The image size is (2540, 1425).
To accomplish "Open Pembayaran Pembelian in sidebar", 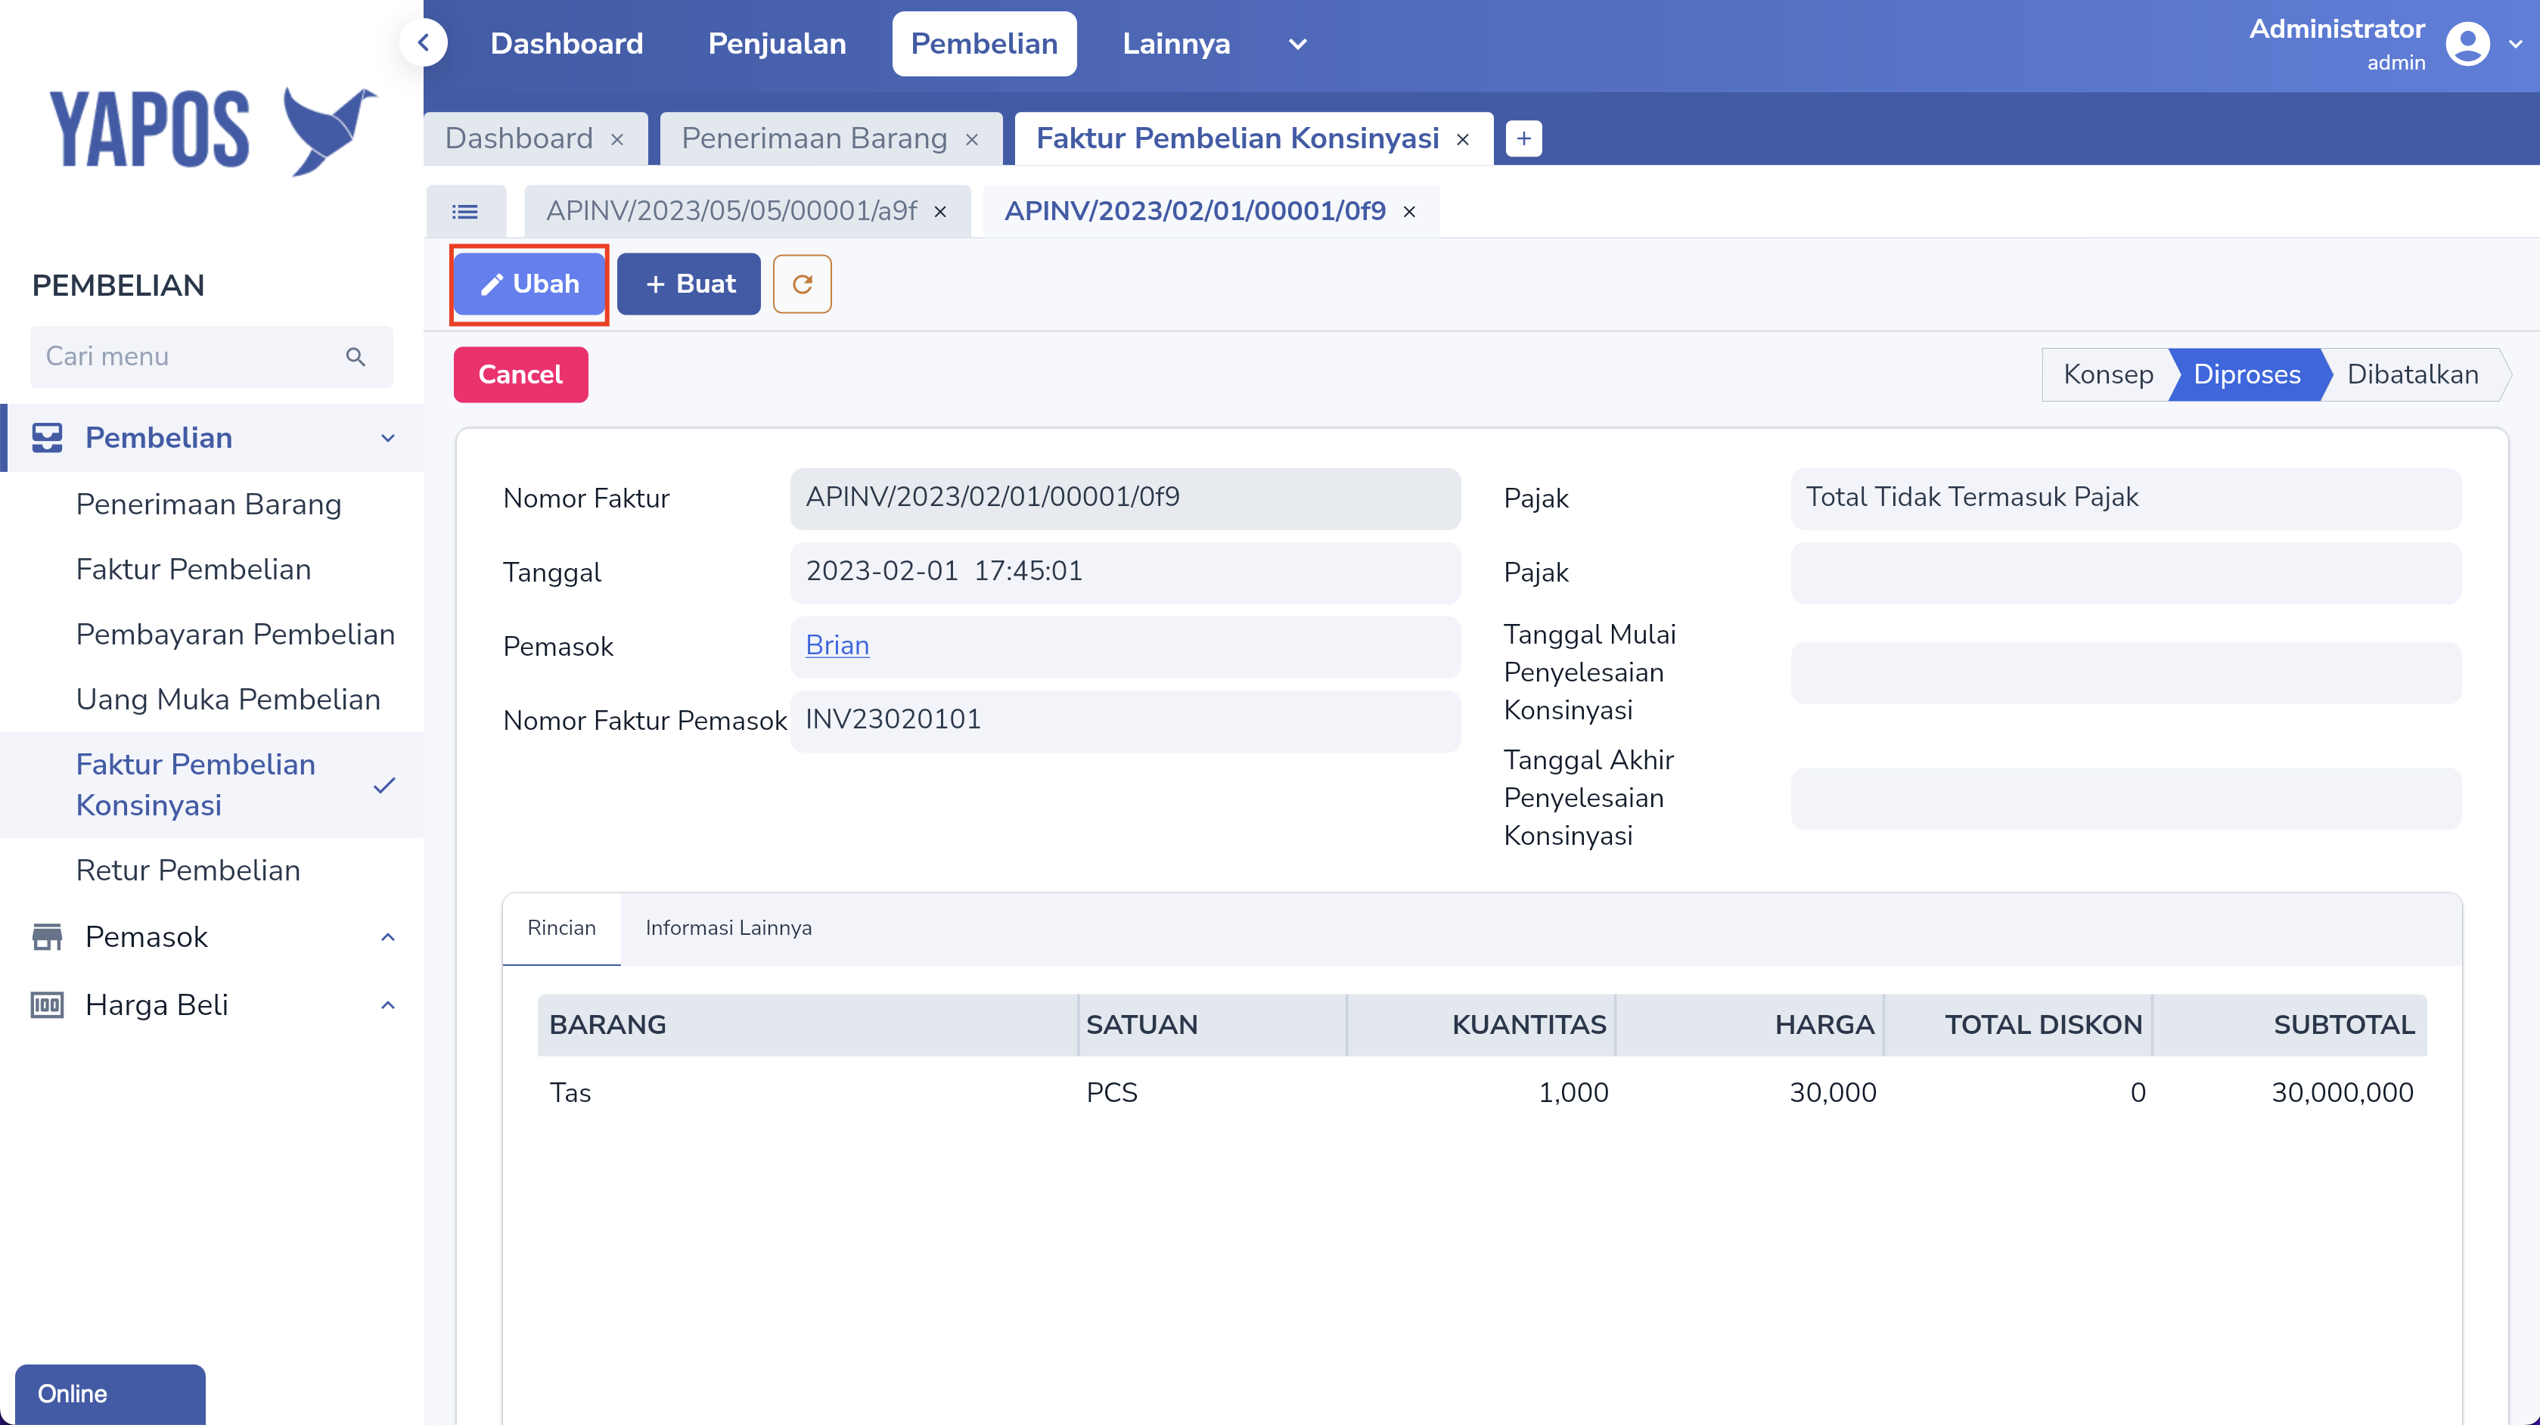I will 236,635.
